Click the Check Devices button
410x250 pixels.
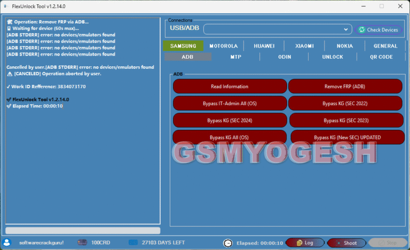click(379, 30)
